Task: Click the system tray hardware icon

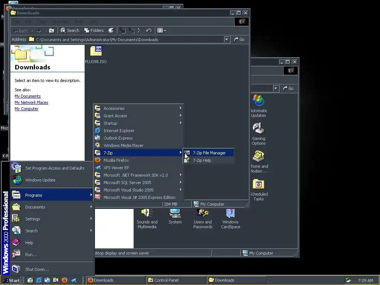Action: click(x=349, y=280)
